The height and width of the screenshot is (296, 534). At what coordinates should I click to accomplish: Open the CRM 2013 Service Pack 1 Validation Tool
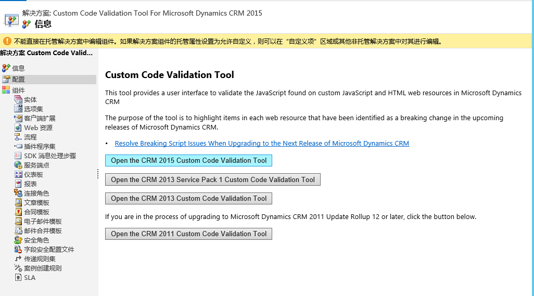coord(212,179)
